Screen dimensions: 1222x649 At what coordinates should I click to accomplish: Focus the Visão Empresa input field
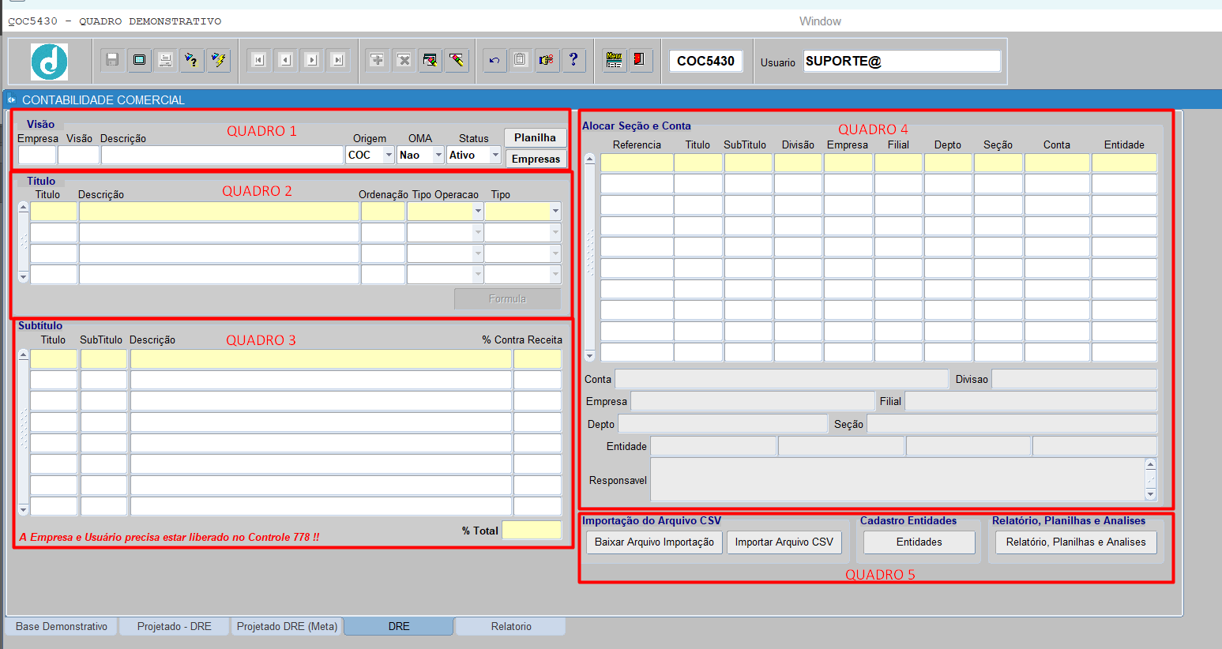tap(37, 156)
